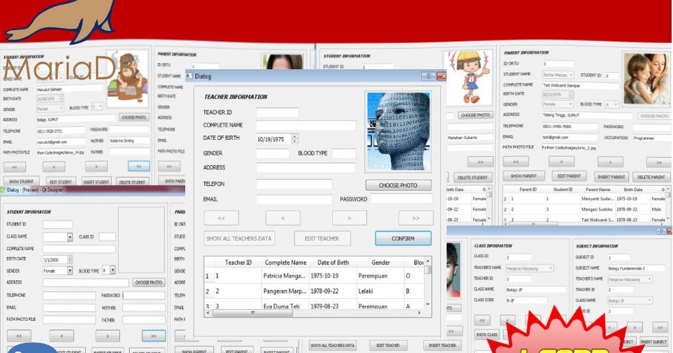This screenshot has height=353, width=673.
Task: Click the Date of Birth column header
Action: click(x=333, y=263)
